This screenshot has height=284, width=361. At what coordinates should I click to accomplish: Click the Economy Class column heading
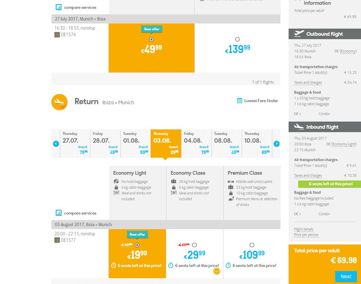pyautogui.click(x=188, y=173)
